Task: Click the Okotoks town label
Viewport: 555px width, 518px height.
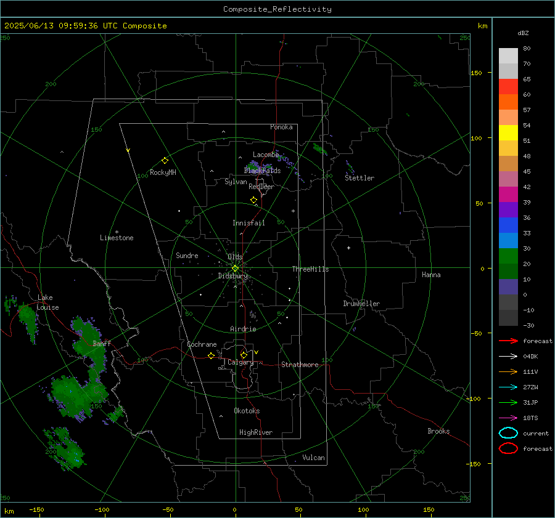Action: [247, 411]
